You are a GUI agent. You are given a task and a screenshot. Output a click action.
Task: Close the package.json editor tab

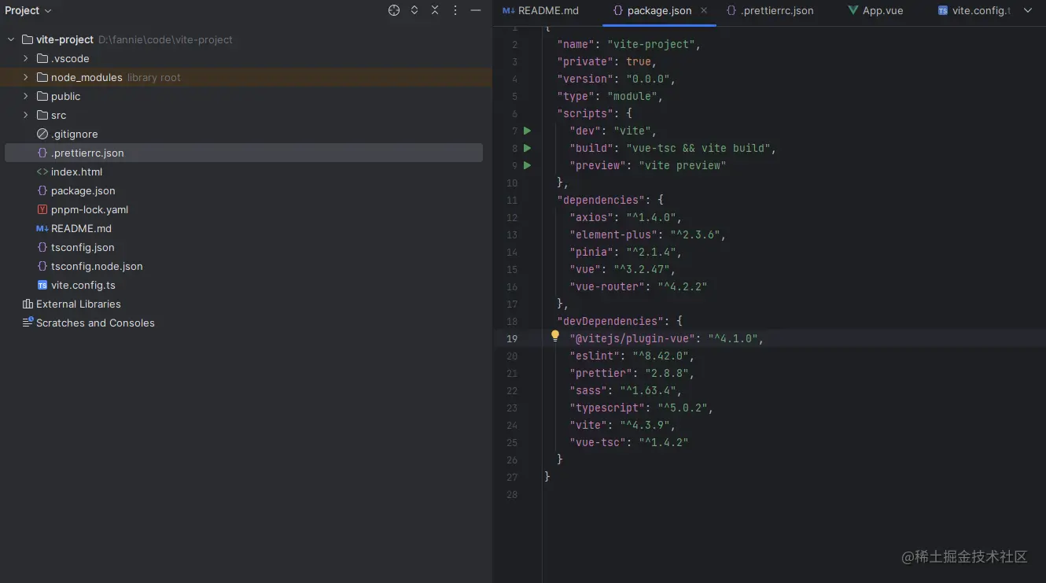click(704, 10)
